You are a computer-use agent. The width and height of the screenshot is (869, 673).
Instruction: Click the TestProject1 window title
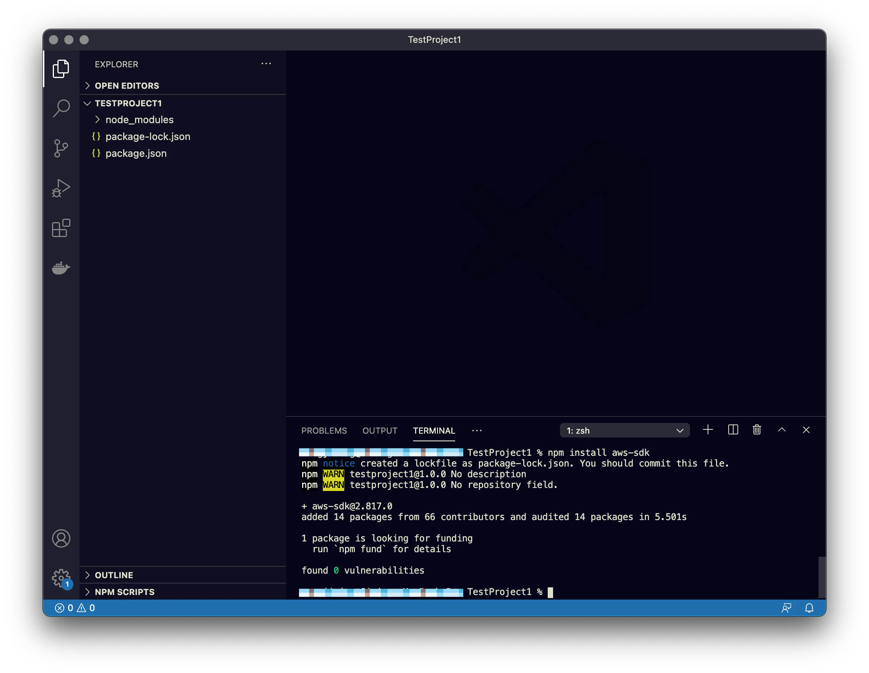tap(434, 39)
